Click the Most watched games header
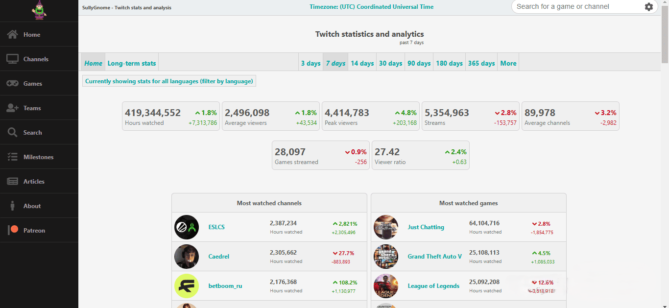This screenshot has width=669, height=308. click(x=469, y=203)
